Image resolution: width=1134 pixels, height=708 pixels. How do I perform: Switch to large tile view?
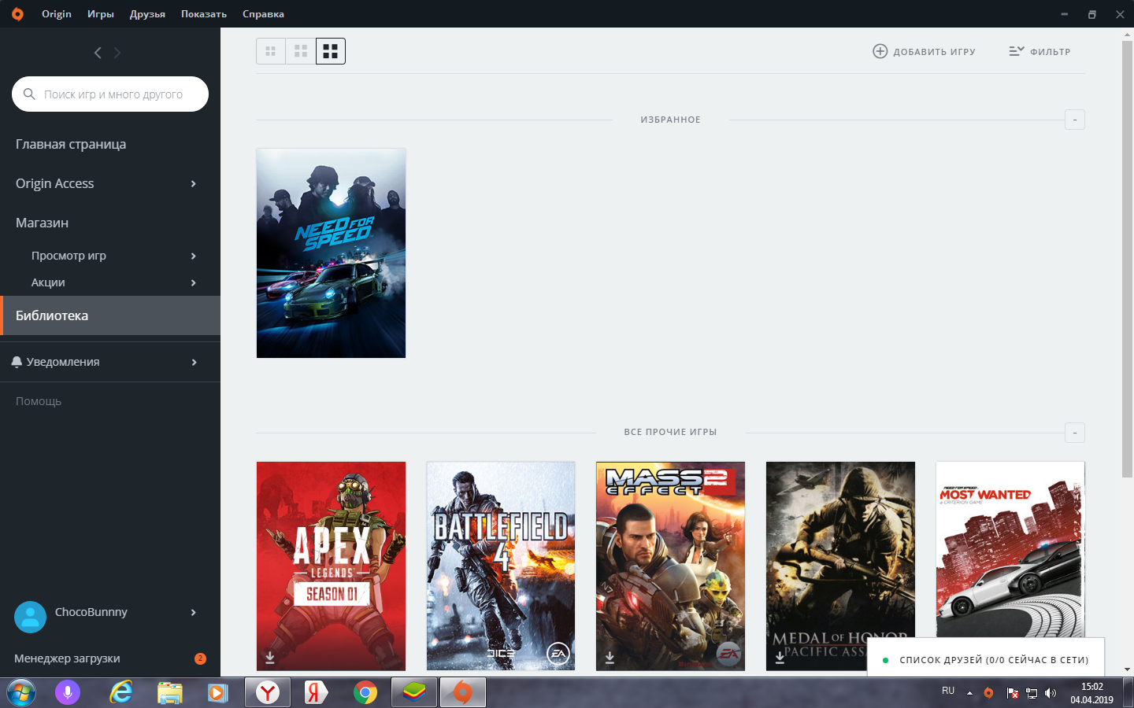click(x=331, y=51)
